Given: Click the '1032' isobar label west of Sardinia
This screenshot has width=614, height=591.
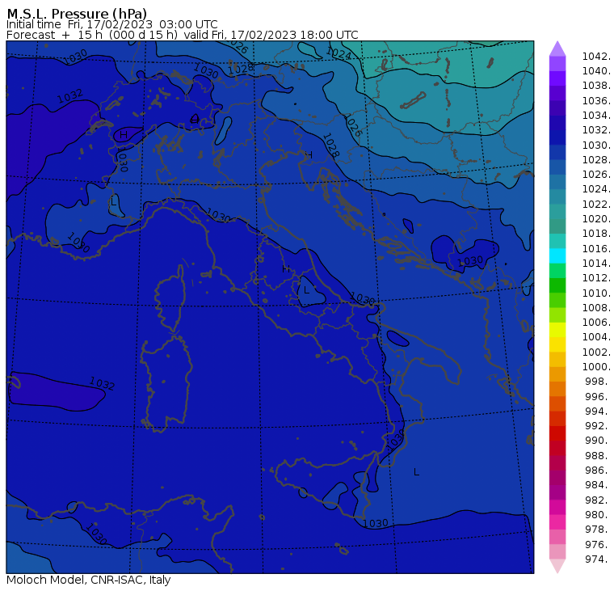Looking at the screenshot, I should 102,383.
